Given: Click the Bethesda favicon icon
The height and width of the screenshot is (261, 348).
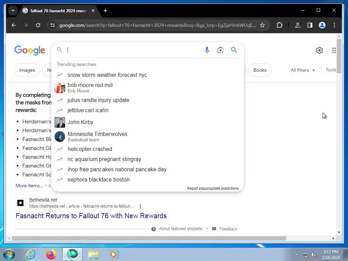Looking at the screenshot, I should [20, 203].
